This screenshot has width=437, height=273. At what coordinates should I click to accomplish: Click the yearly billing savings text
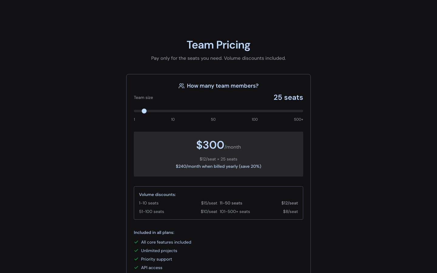[218, 166]
